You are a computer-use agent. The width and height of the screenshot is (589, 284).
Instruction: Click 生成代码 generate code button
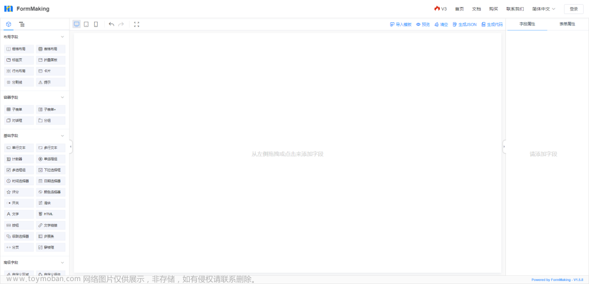point(492,24)
